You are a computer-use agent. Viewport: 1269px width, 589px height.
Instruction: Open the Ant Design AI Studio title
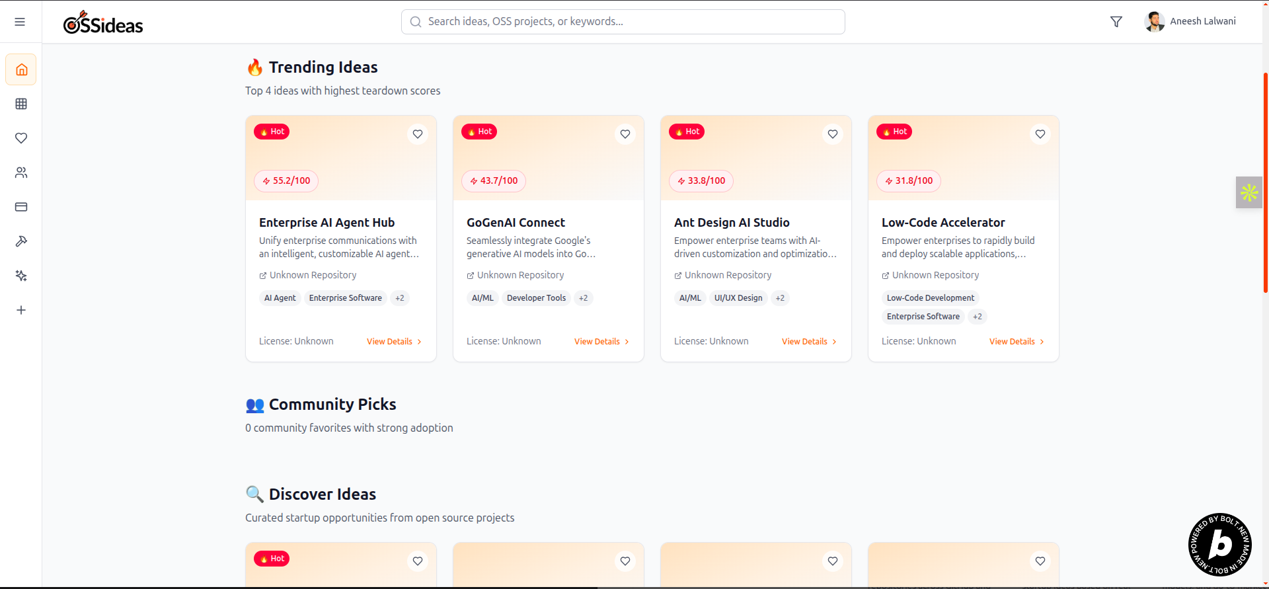click(732, 223)
